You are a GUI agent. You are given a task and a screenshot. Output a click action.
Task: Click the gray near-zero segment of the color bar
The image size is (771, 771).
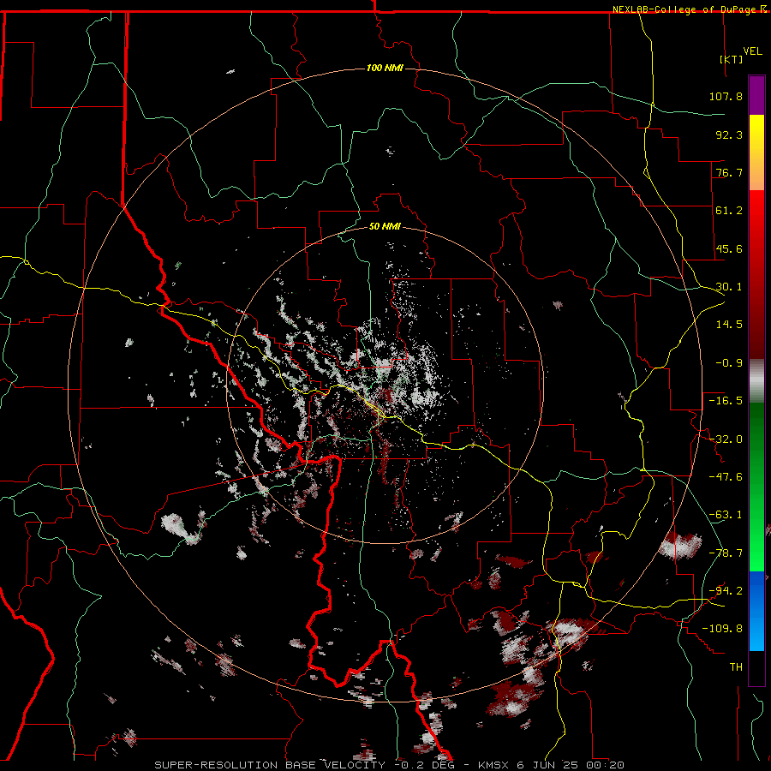[756, 381]
